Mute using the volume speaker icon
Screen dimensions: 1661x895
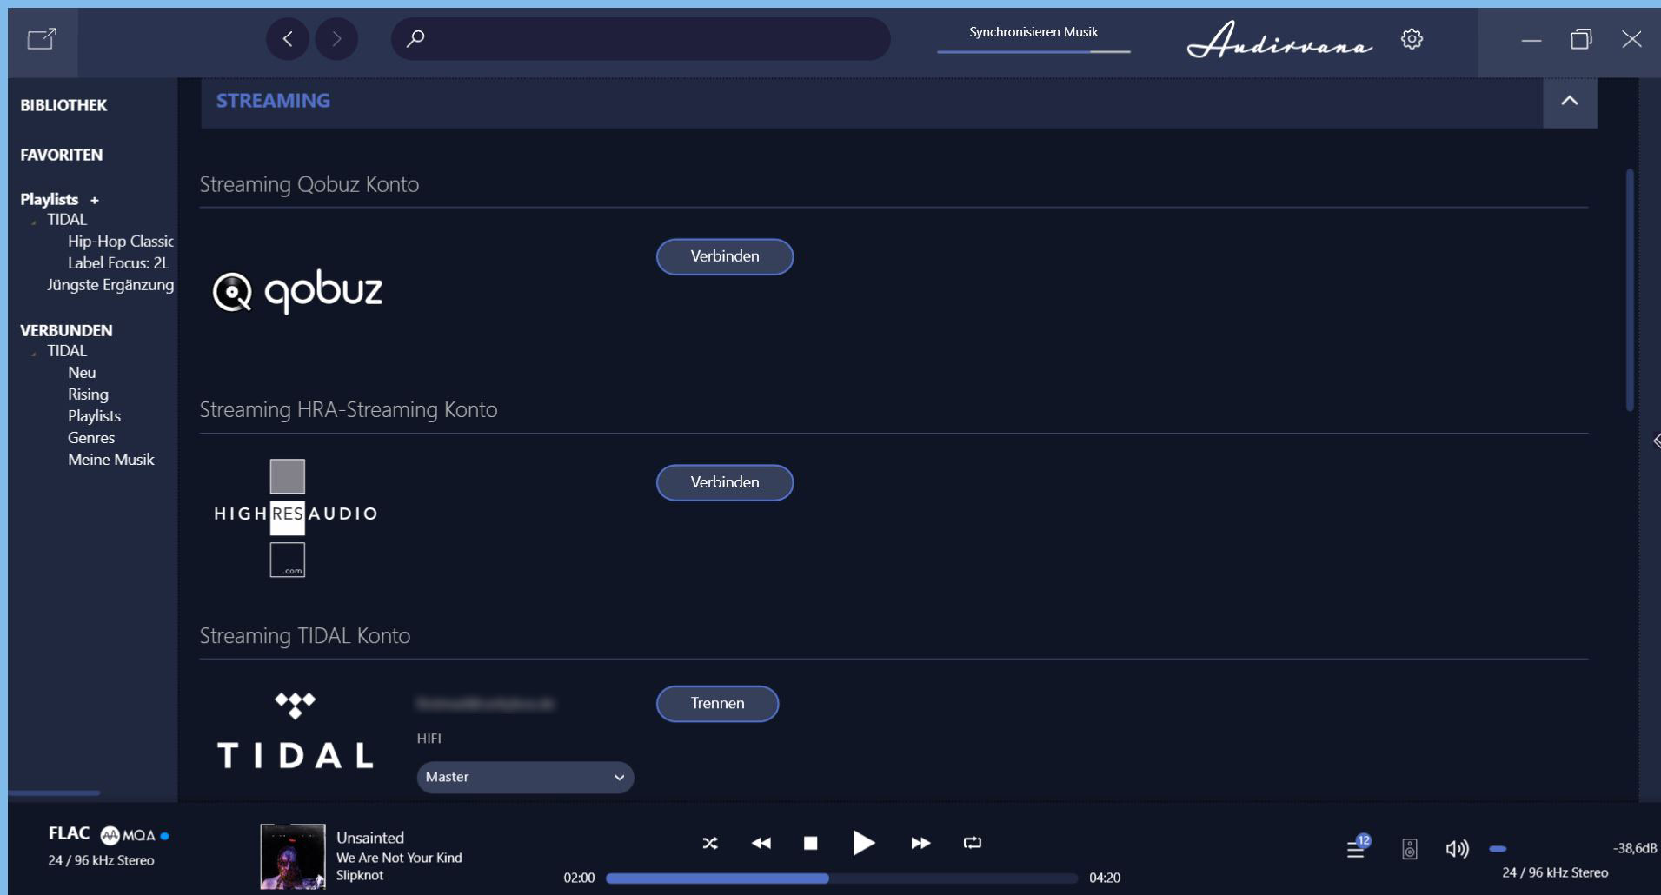(x=1457, y=849)
